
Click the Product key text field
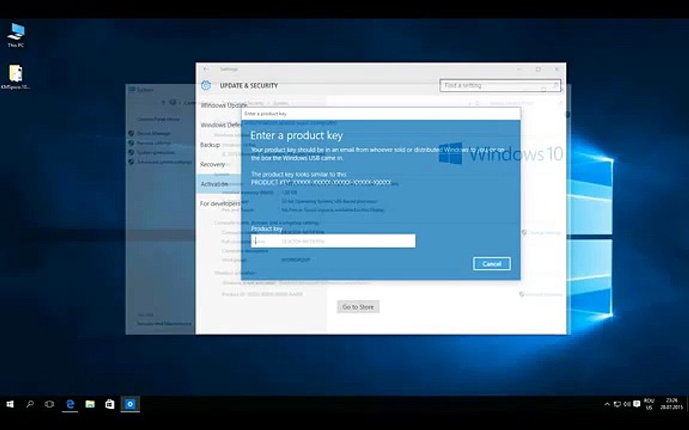(x=333, y=241)
